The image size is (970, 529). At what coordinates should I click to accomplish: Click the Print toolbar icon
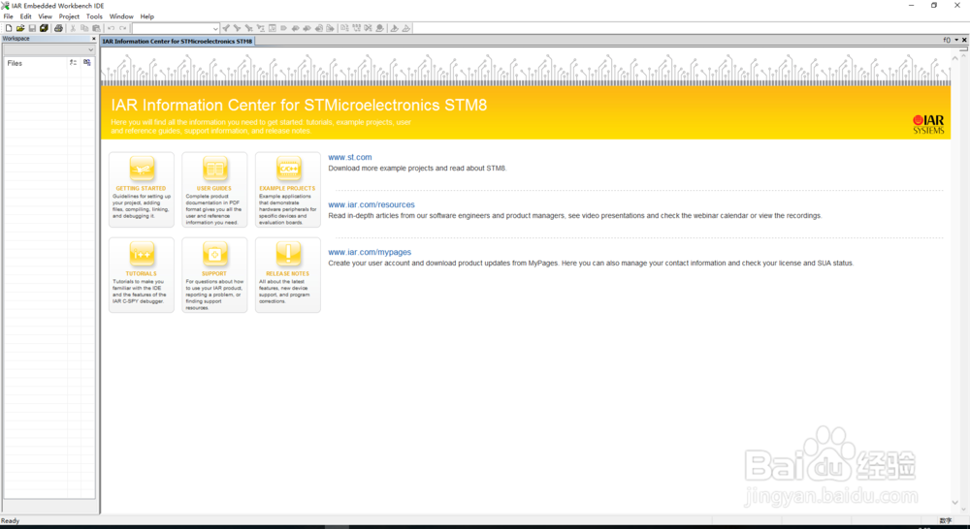[59, 28]
